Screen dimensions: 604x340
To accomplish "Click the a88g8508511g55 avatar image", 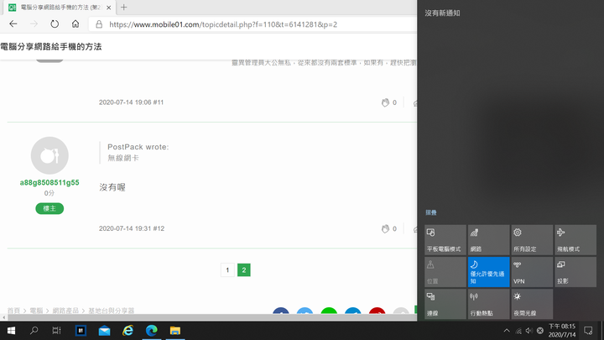I will (49, 155).
